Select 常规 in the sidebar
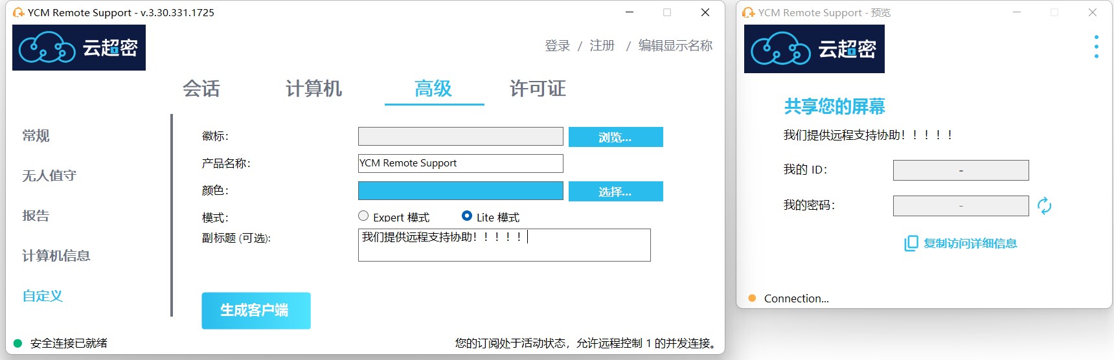This screenshot has width=1114, height=360. pos(36,136)
